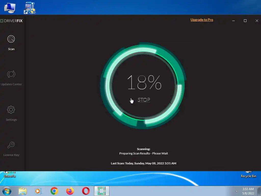Open Settings gear icon in sidebar
The height and width of the screenshot is (196, 261).
pos(11,110)
